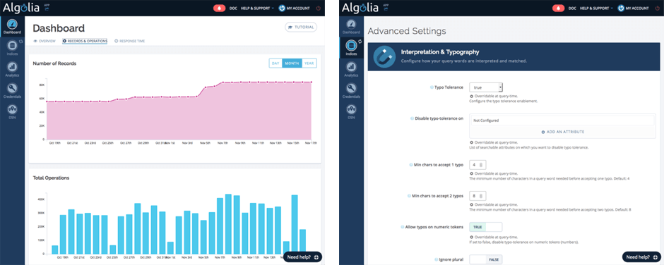Viewport: 664px width, 265px height.
Task: Click info icon beside Allow typos on numeric tokens
Action: click(402, 227)
